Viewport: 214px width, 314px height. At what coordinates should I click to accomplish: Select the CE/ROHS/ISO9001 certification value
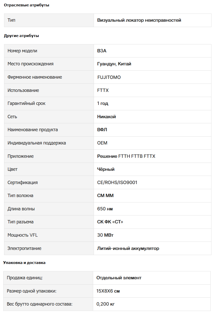[x=117, y=183]
